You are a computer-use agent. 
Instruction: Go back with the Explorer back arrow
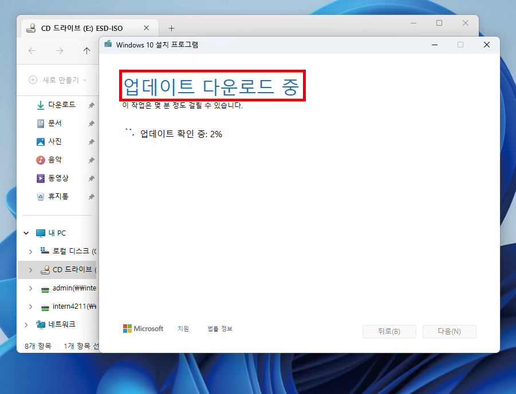click(32, 50)
